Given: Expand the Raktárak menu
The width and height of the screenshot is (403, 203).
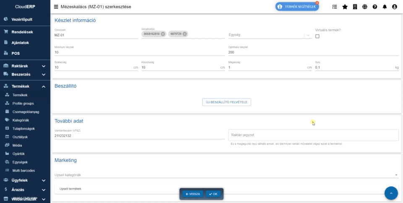Looking at the screenshot, I should pyautogui.click(x=25, y=66).
